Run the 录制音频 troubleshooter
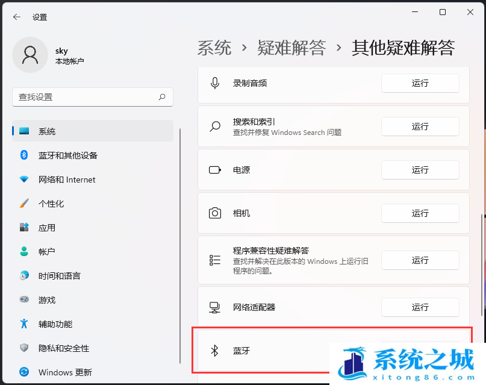Screen dimensions: 486x385 pyautogui.click(x=420, y=83)
